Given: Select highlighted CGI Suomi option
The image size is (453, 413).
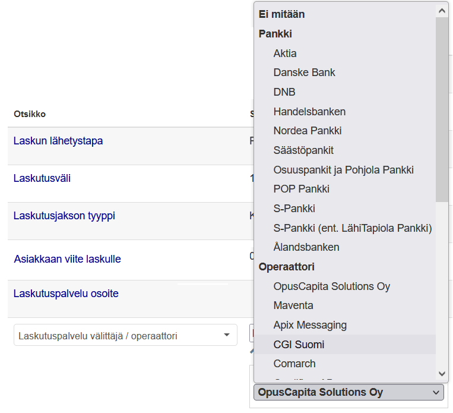Looking at the screenshot, I should pyautogui.click(x=299, y=345).
